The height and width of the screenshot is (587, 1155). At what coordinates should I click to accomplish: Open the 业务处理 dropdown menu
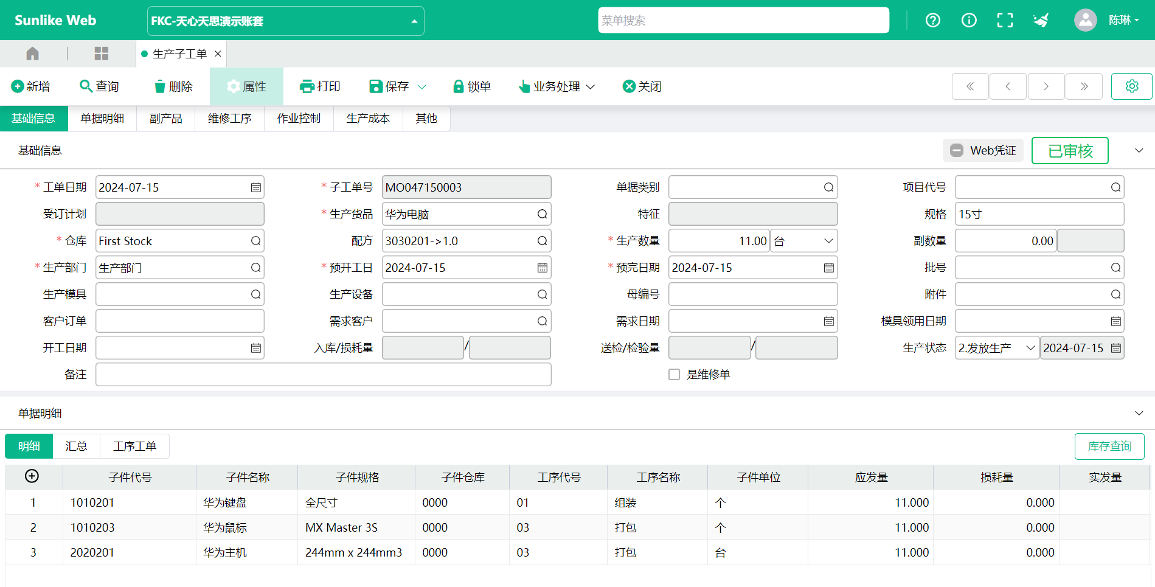pyautogui.click(x=557, y=87)
